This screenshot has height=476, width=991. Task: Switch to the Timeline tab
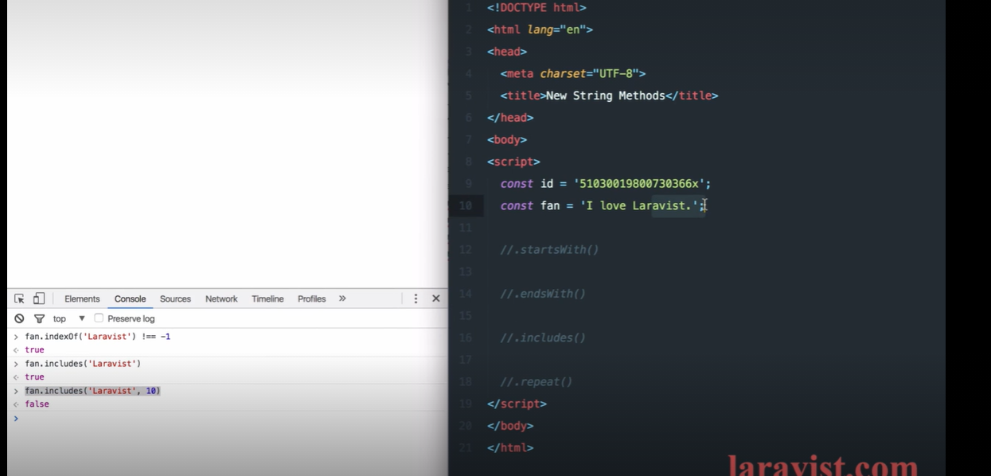tap(267, 299)
